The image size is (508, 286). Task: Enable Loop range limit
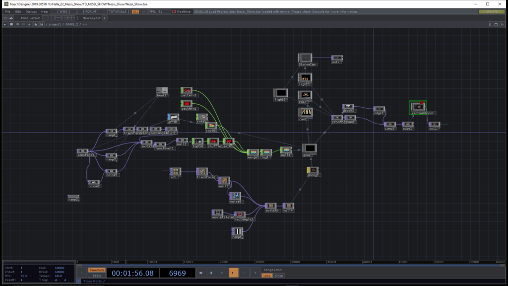(267, 276)
